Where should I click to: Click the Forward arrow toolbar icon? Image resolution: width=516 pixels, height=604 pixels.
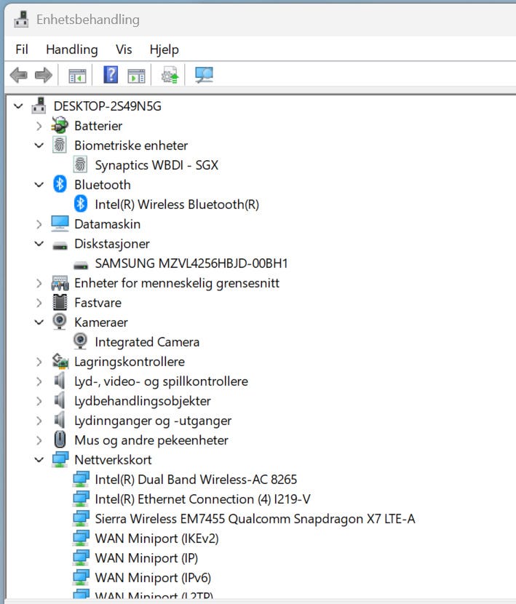click(x=43, y=75)
